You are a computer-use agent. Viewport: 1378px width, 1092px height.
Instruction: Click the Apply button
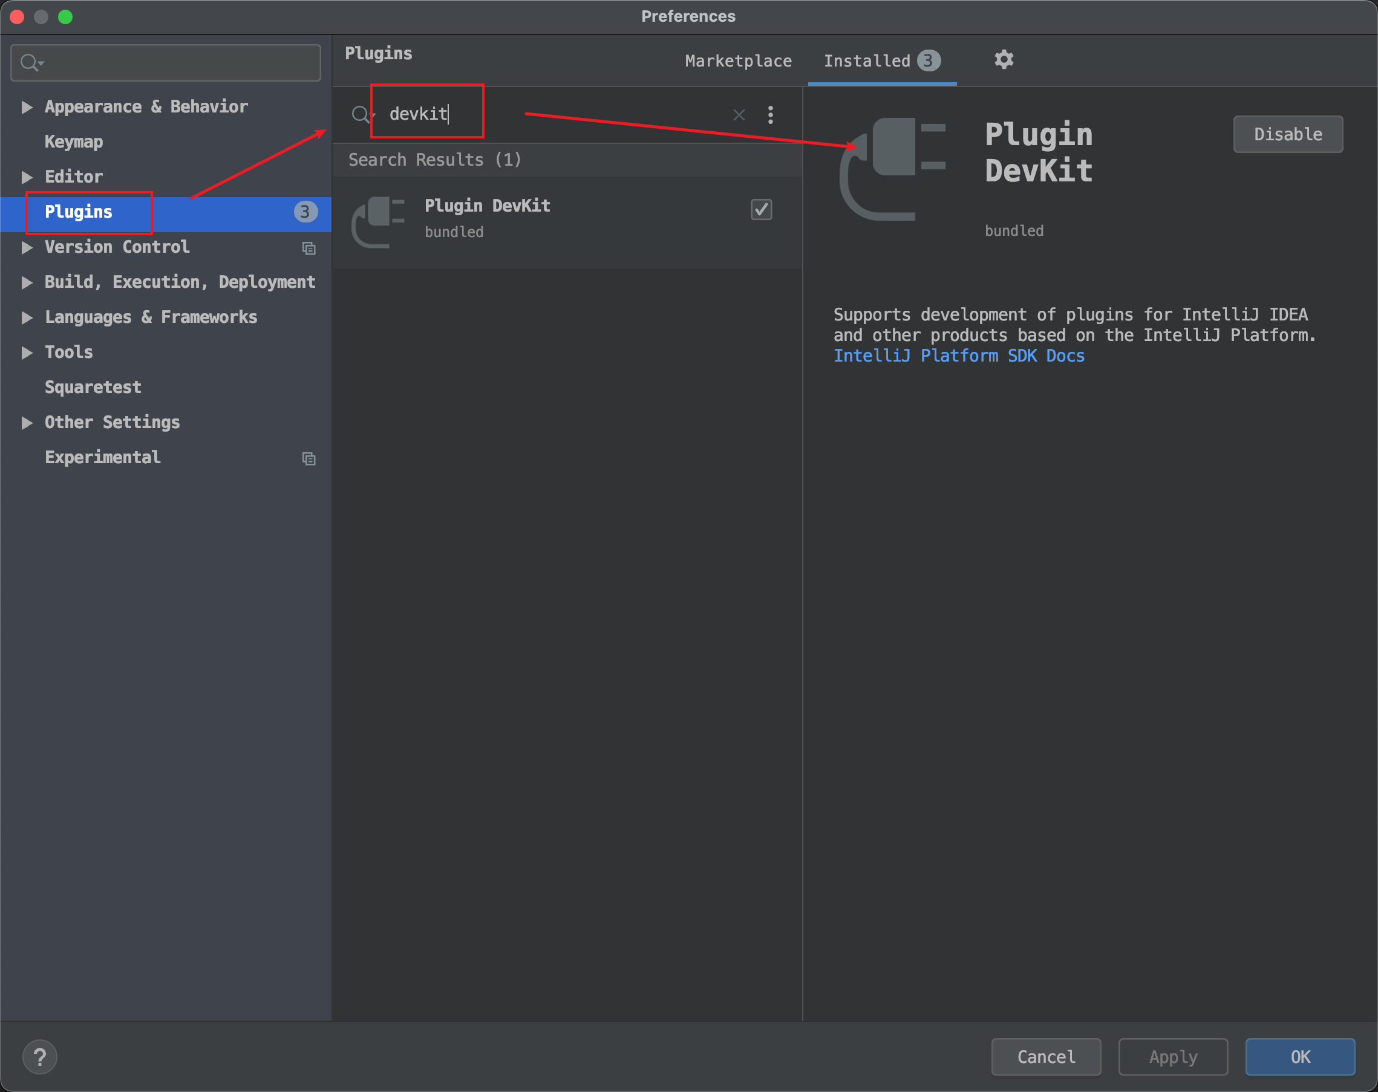click(1173, 1057)
